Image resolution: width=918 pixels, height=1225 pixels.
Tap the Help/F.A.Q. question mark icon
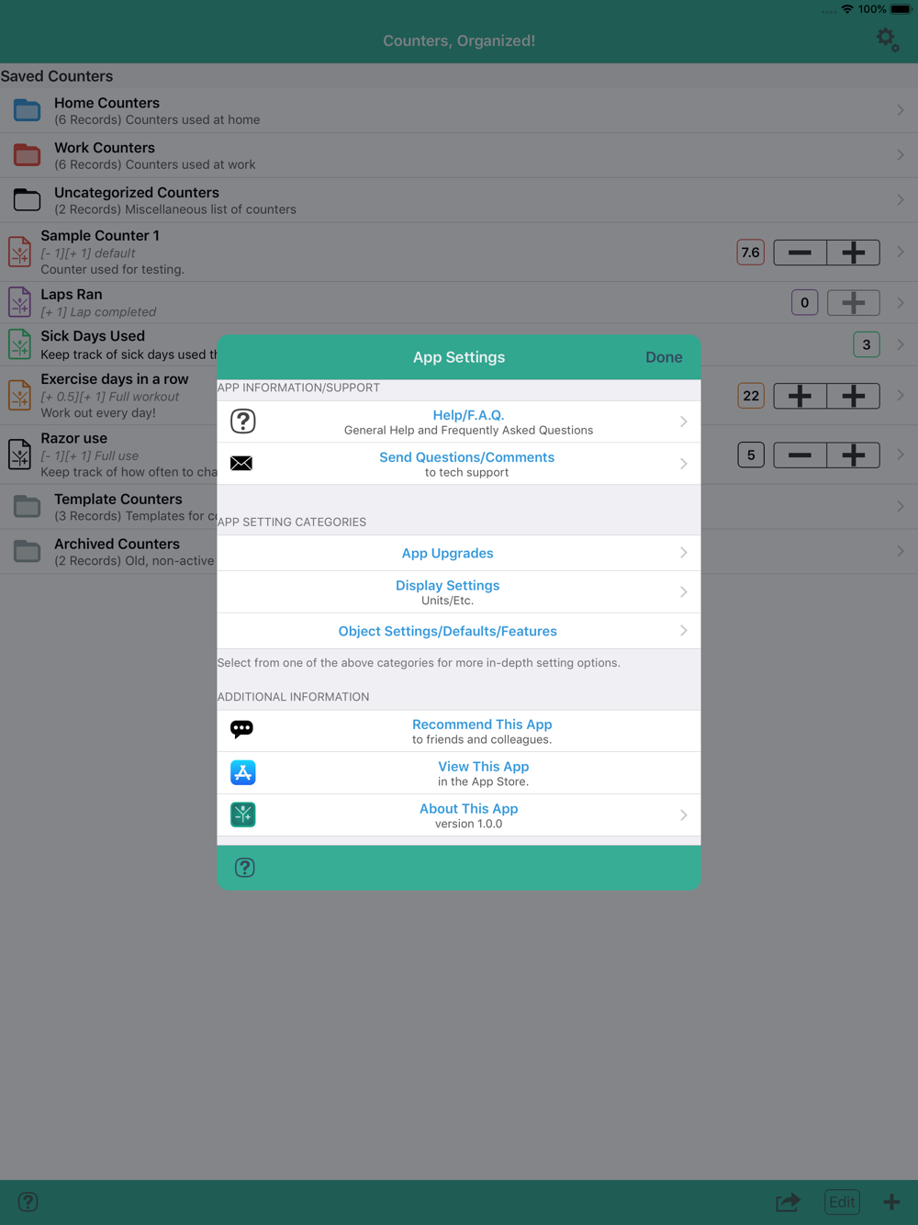(242, 421)
